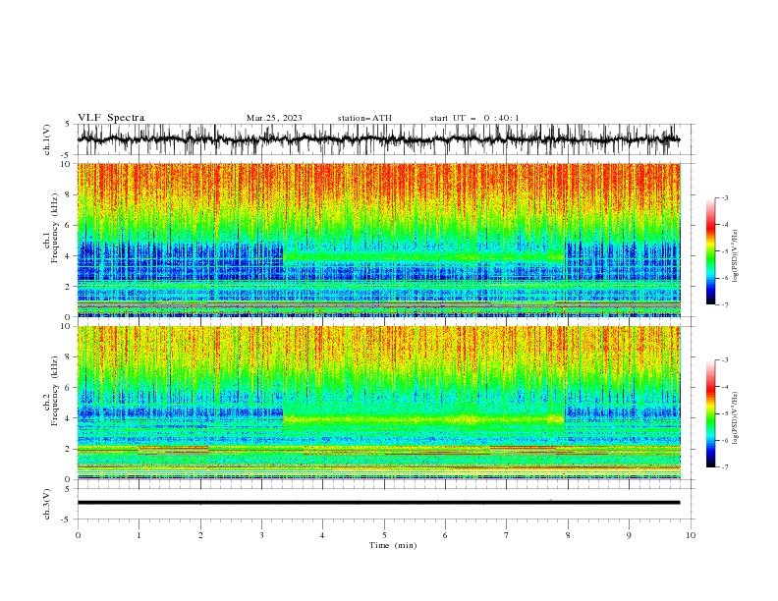The image size is (778, 601).
Task: Click time axis tick label "4"
Action: pyautogui.click(x=322, y=535)
